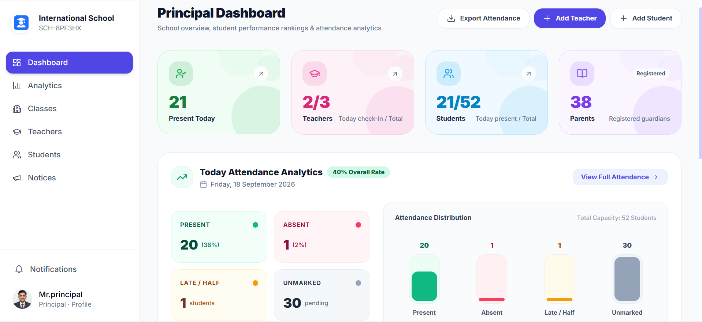Open arrow on Present Today card

click(261, 74)
